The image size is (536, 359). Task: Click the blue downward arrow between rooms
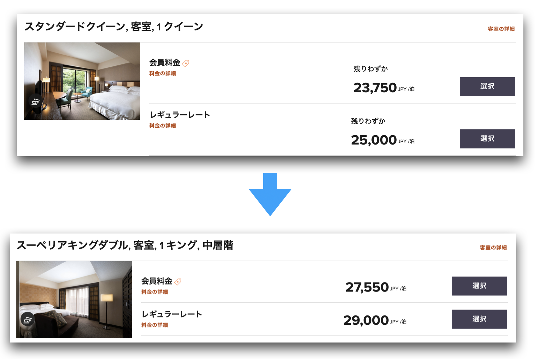click(x=270, y=194)
